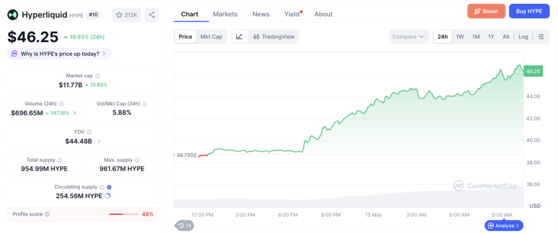Select the 1M time range
The image size is (558, 234).
[476, 36]
